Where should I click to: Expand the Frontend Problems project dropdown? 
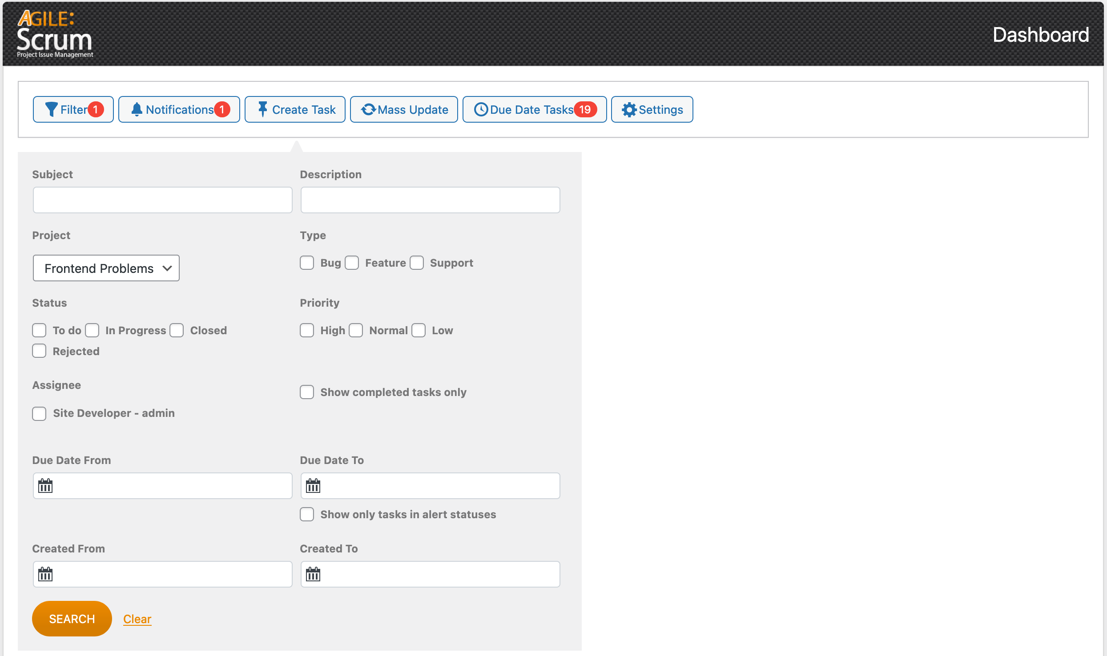click(106, 268)
